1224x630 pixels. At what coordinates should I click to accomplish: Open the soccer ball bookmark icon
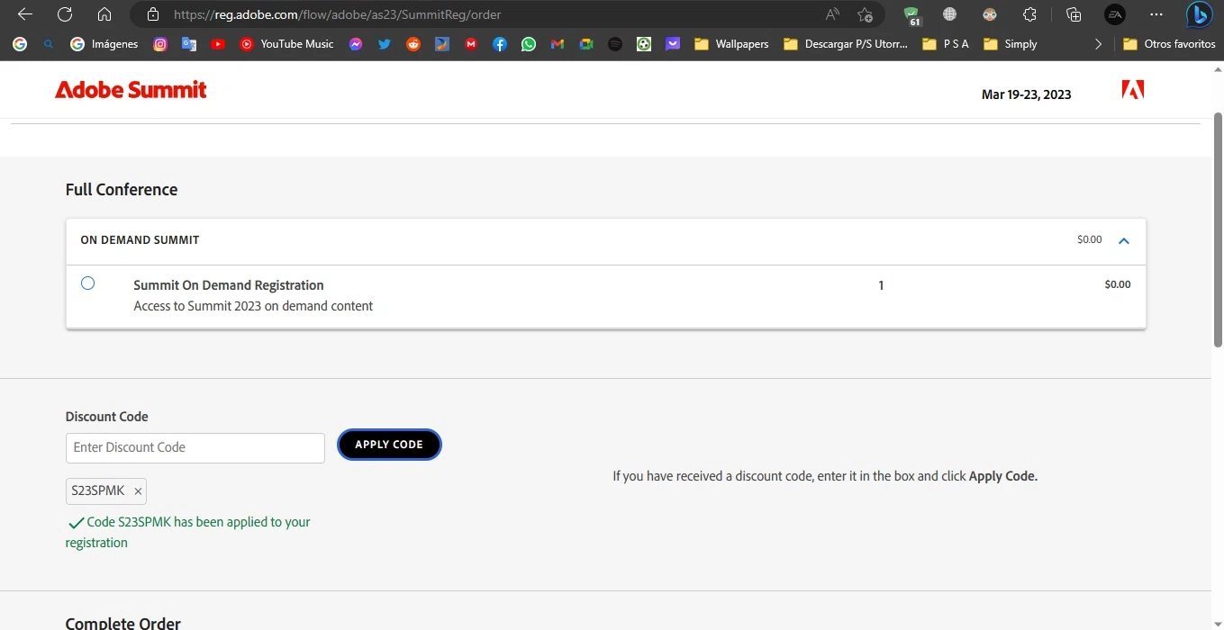644,43
